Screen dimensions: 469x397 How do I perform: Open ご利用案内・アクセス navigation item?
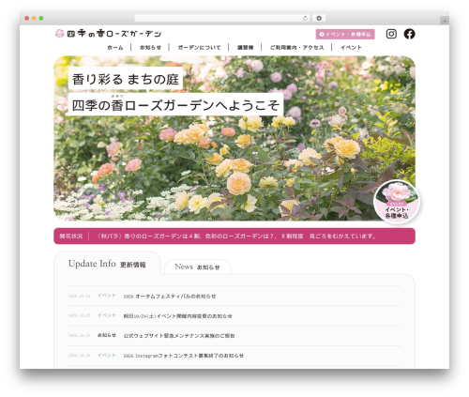pyautogui.click(x=296, y=48)
